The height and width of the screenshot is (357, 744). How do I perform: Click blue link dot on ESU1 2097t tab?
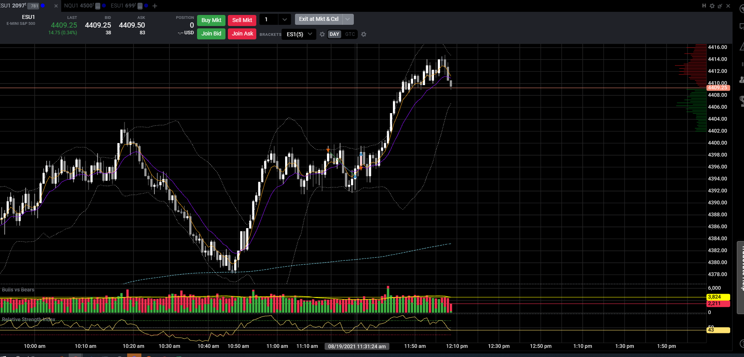point(43,6)
